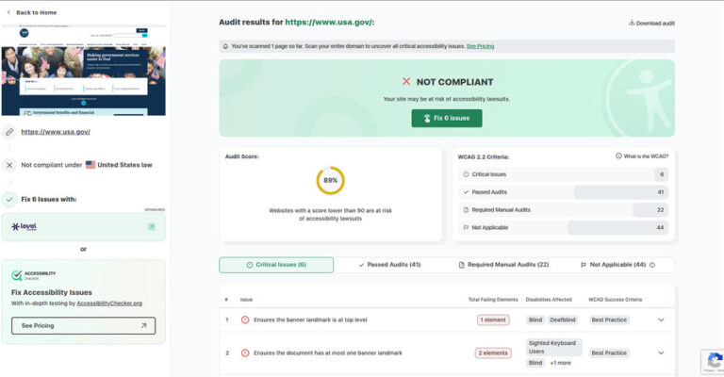Screen dimensions: 724x377
Task: Open the Required Manual Audits (22) tab
Action: click(x=503, y=265)
